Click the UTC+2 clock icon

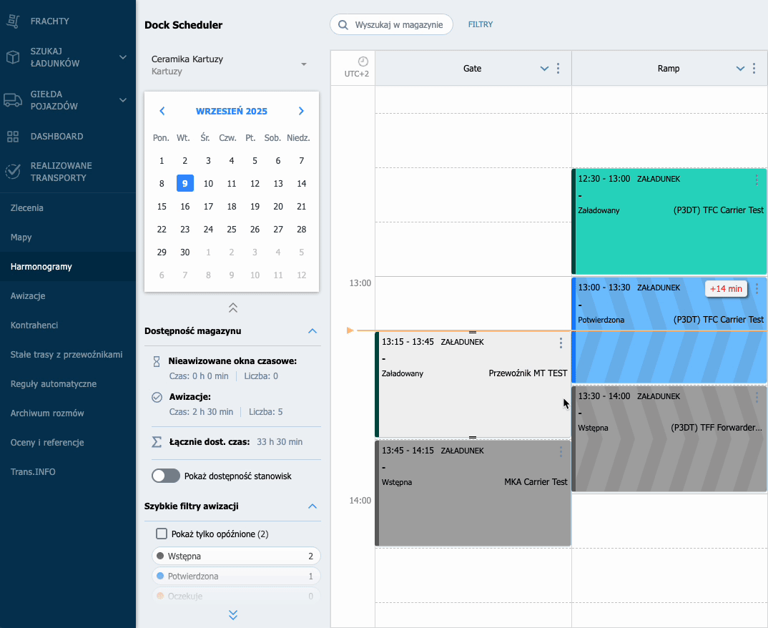click(363, 62)
